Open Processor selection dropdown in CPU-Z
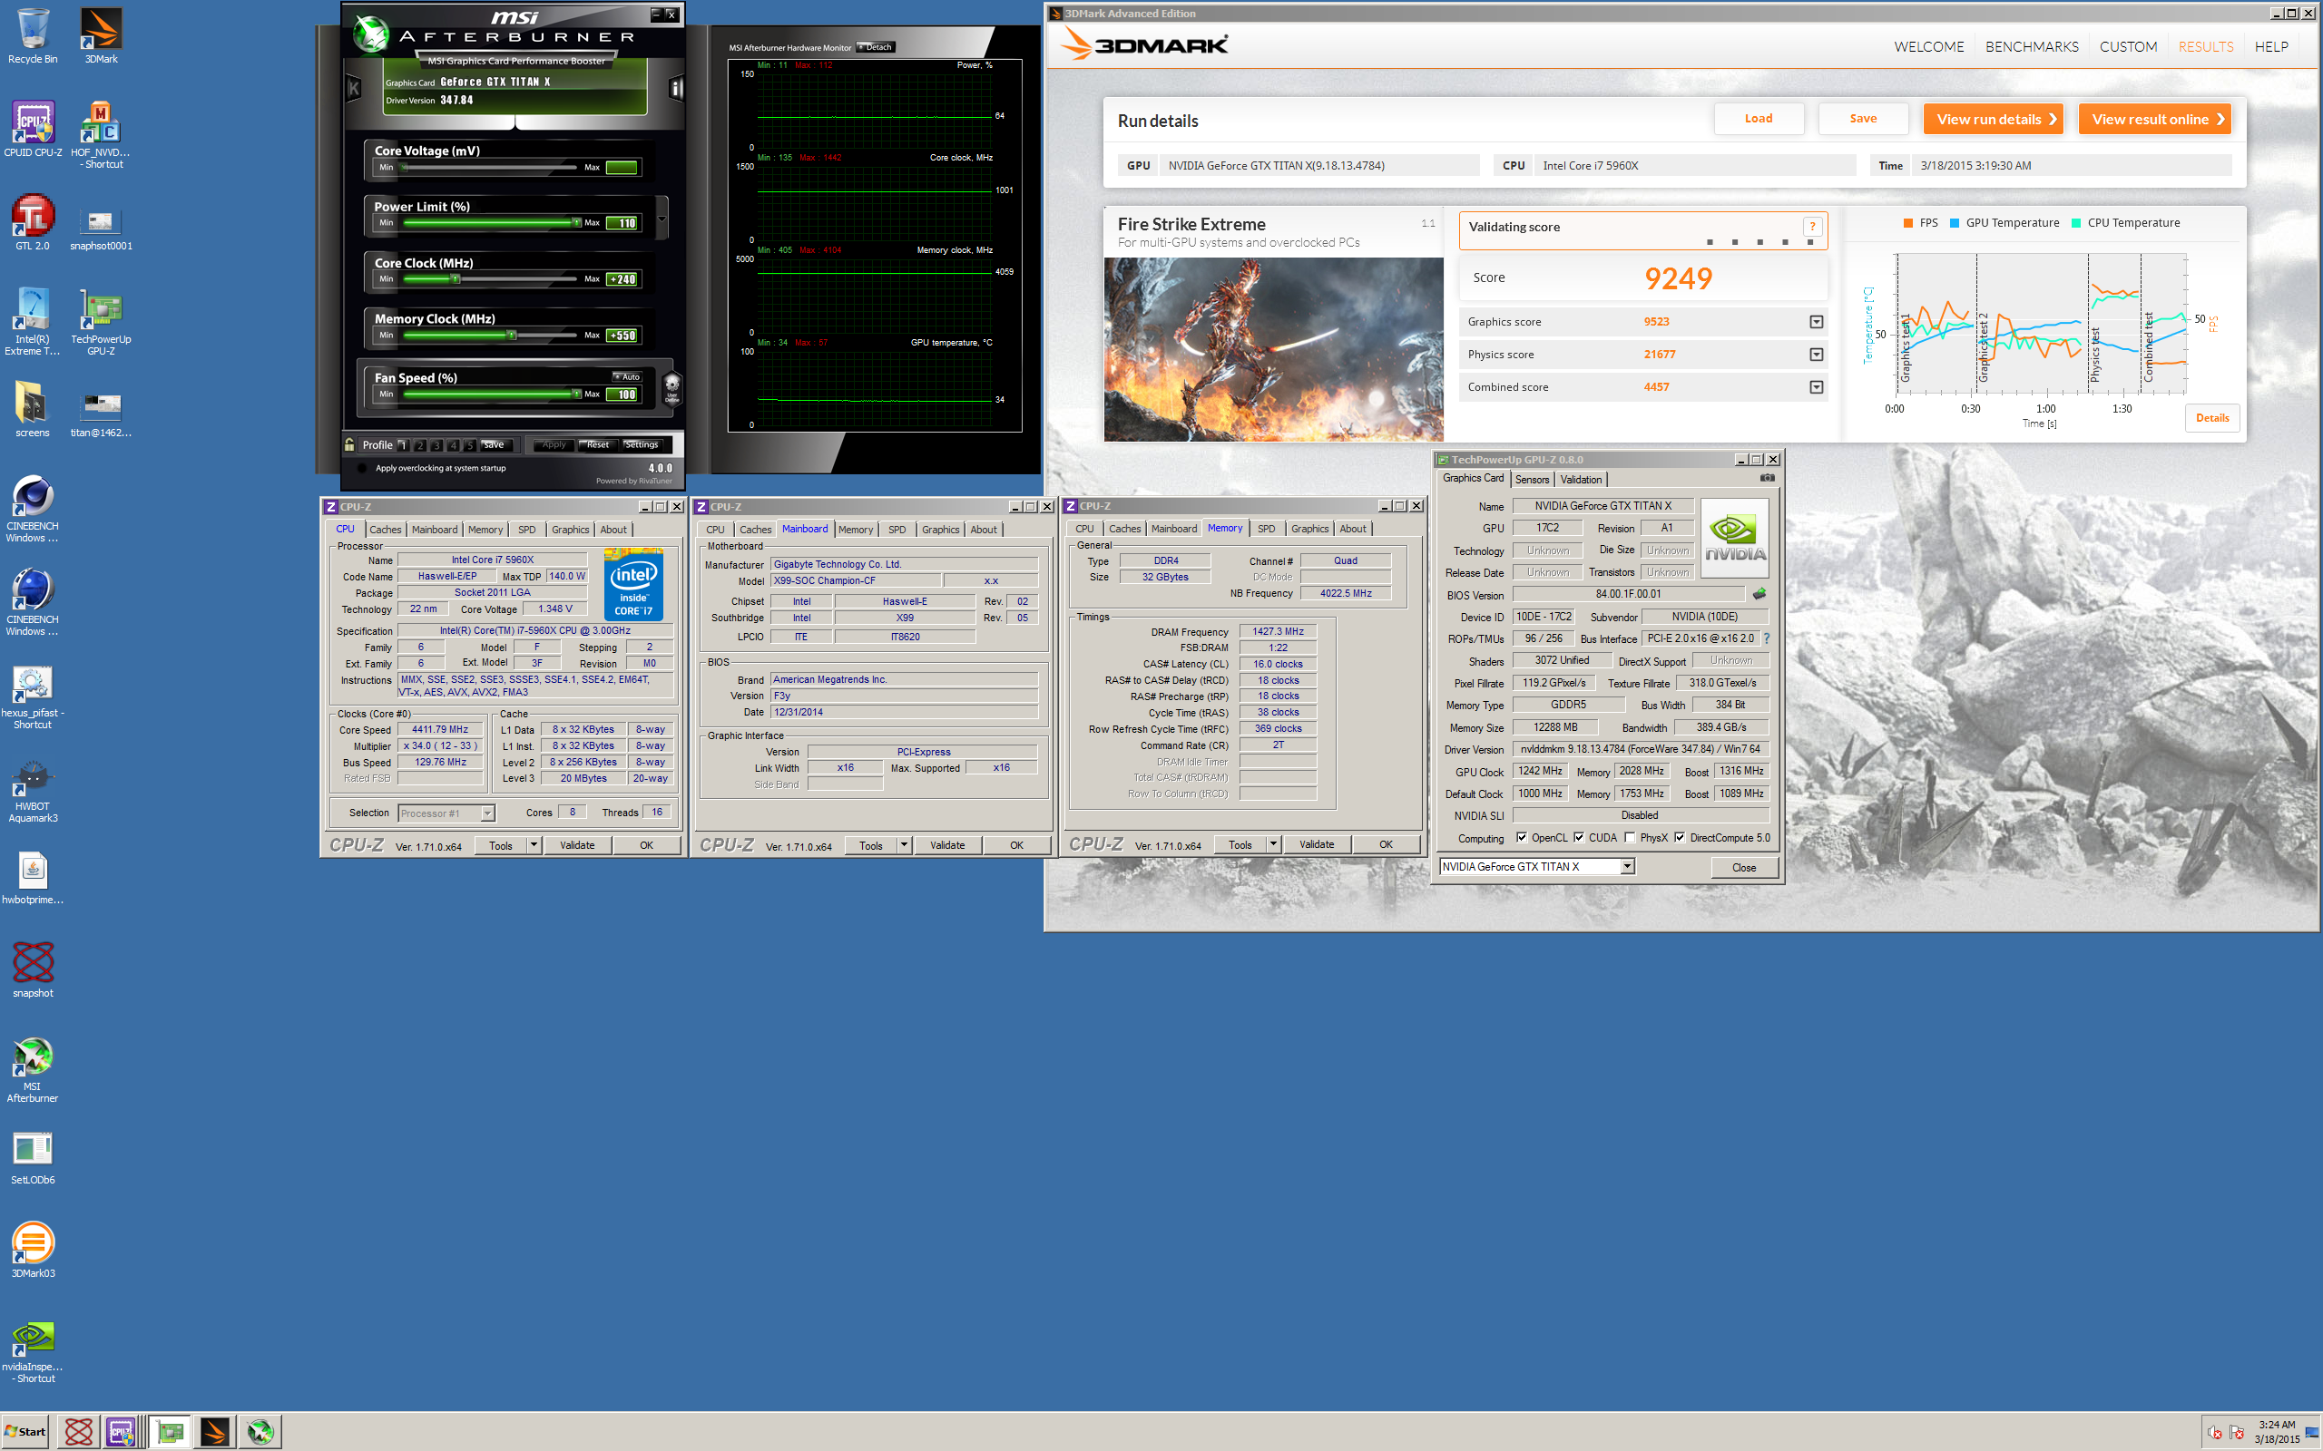2323x1451 pixels. click(x=487, y=813)
